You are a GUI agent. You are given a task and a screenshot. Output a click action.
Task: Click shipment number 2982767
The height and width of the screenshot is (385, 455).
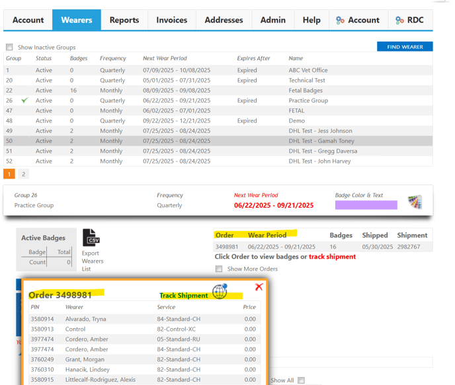pos(409,247)
